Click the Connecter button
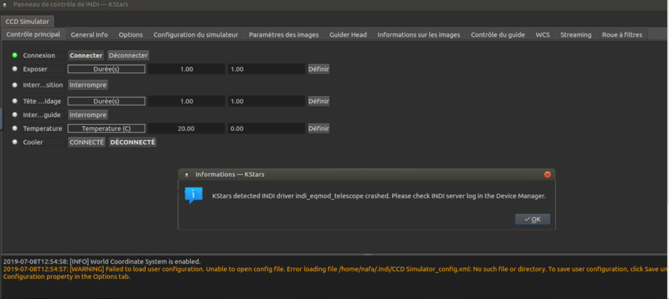Image resolution: width=669 pixels, height=299 pixels. tap(86, 55)
